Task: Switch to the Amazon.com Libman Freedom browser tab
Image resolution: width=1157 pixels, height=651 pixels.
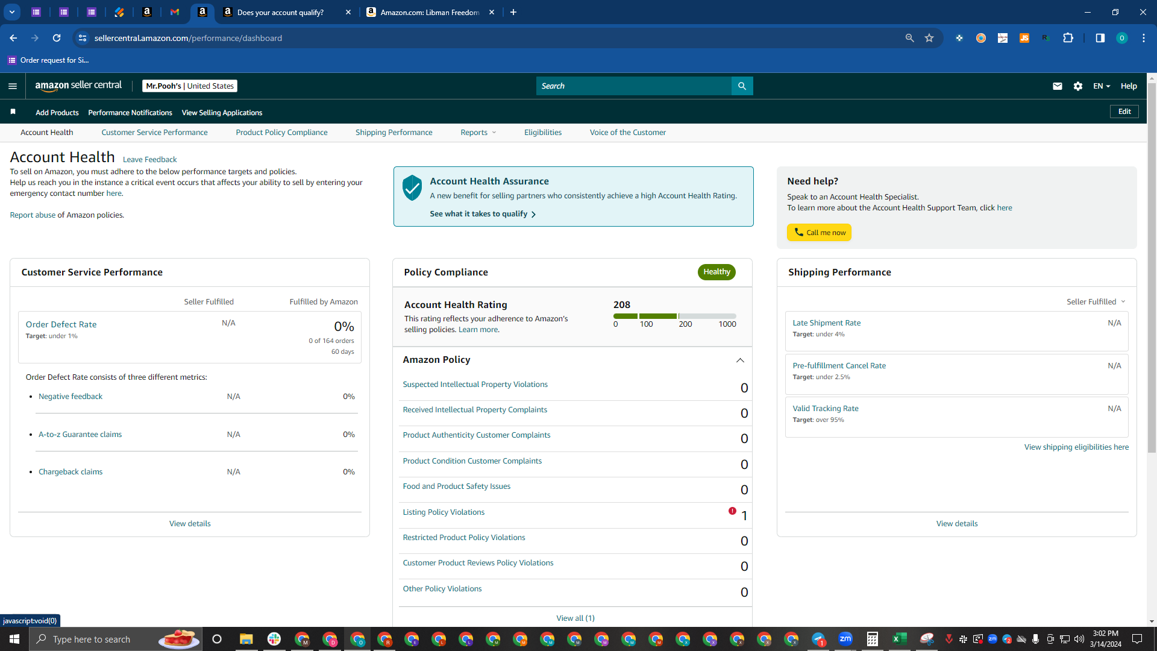Action: 430,12
